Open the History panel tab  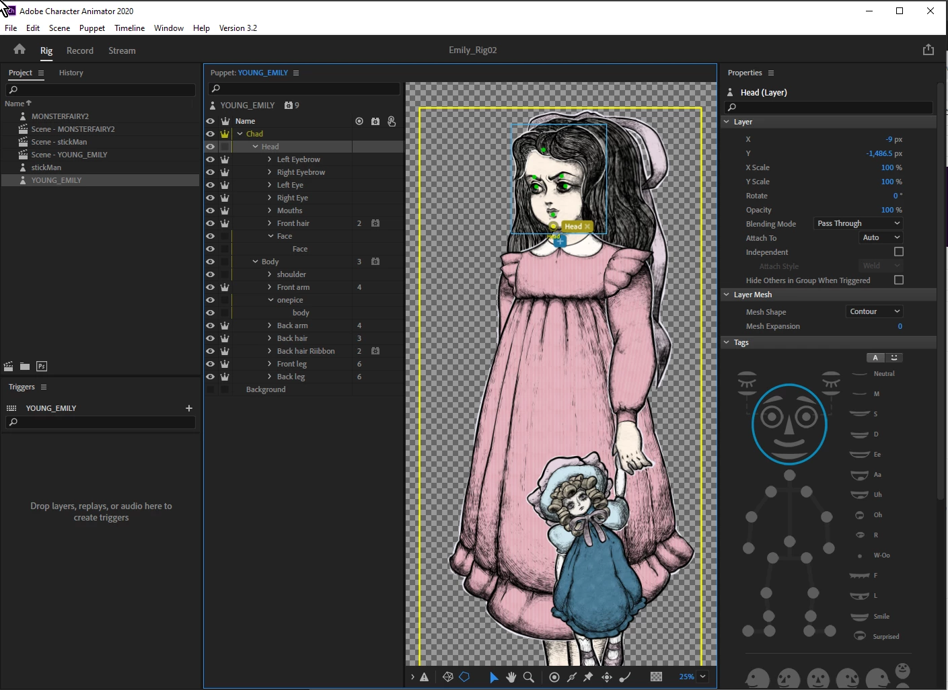[71, 73]
